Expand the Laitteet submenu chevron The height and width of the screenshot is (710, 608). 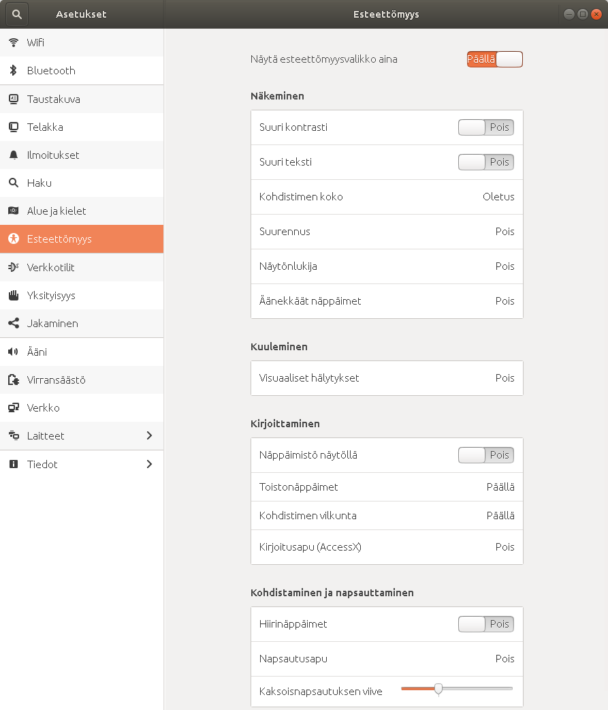tap(149, 436)
